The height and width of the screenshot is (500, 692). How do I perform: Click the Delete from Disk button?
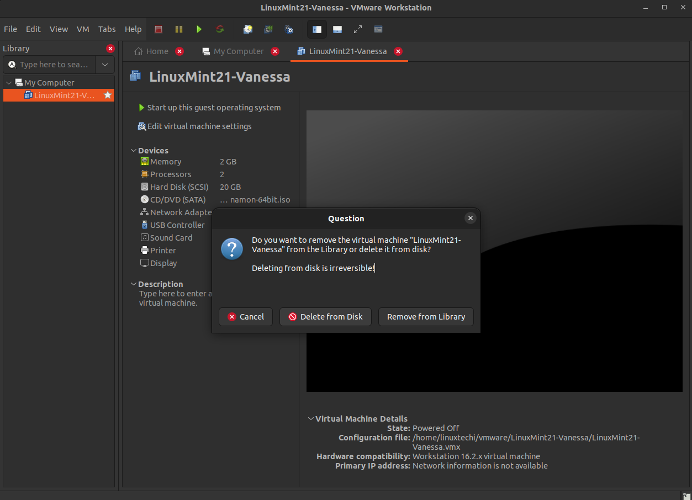click(325, 317)
